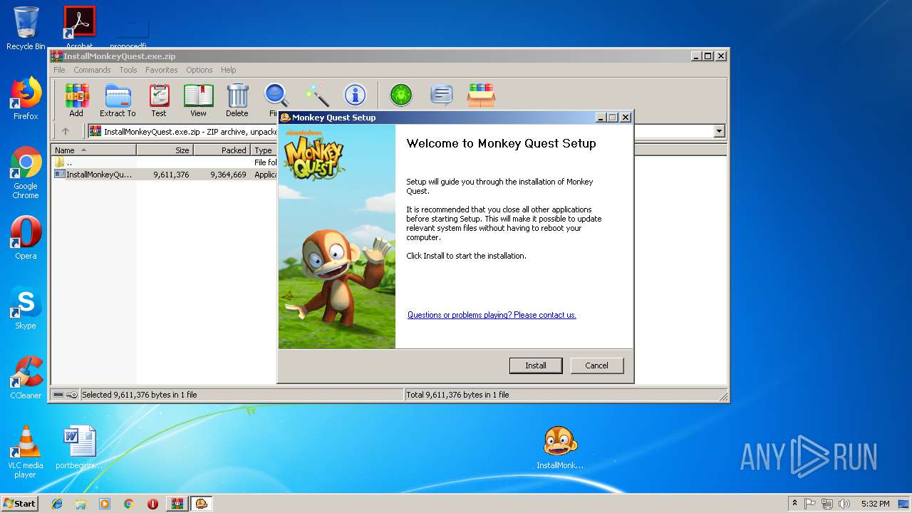Click the Opera icon in the taskbar
The image size is (912, 513).
[152, 504]
